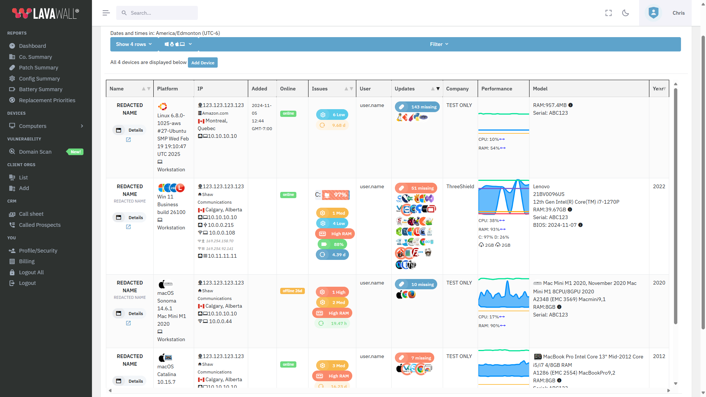The image size is (706, 397).
Task: Open Dashboard report
Action: tap(32, 46)
